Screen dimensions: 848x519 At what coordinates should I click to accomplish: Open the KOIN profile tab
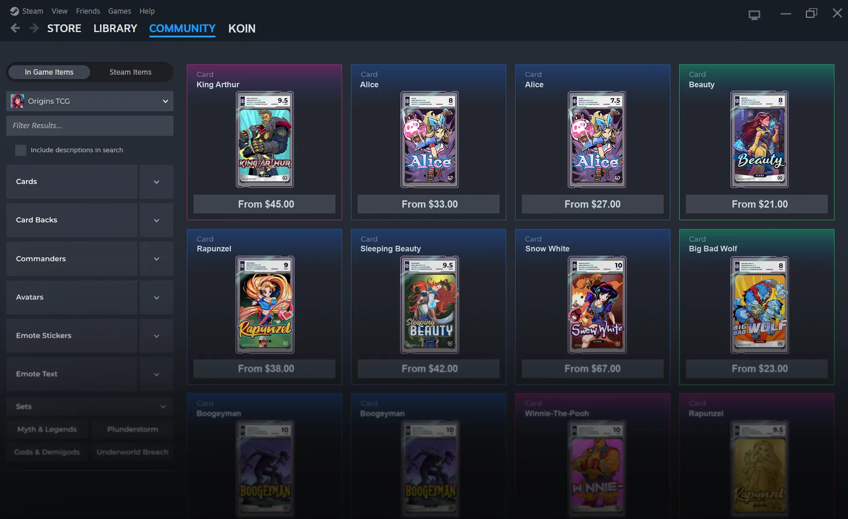coord(242,28)
